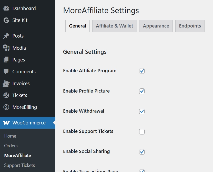The image size is (213, 172).
Task: Click the Invoices ticket icon
Action: [6, 83]
